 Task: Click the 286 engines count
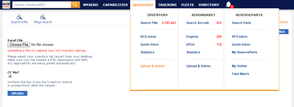click(x=219, y=36)
